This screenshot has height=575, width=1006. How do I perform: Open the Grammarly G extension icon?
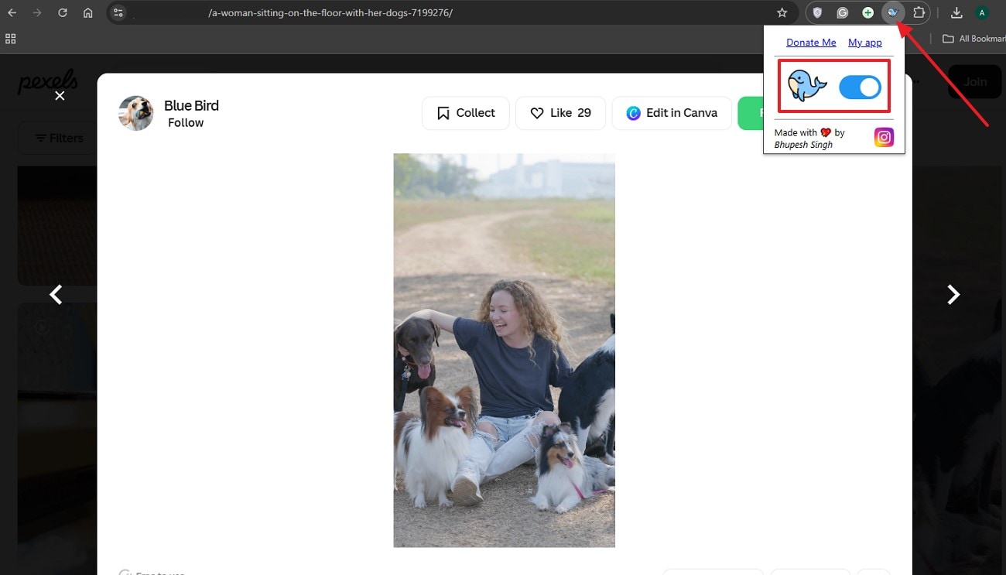pos(843,13)
